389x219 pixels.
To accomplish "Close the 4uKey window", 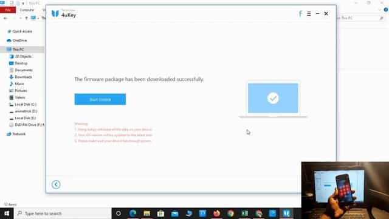I will [x=326, y=13].
